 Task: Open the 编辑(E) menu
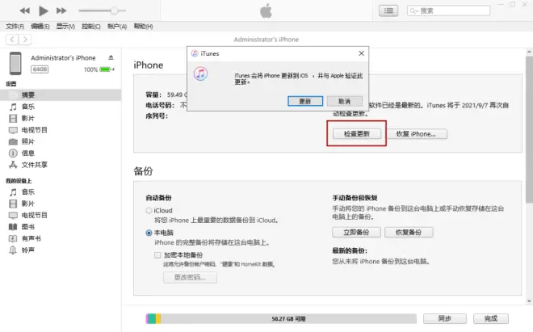pos(40,26)
